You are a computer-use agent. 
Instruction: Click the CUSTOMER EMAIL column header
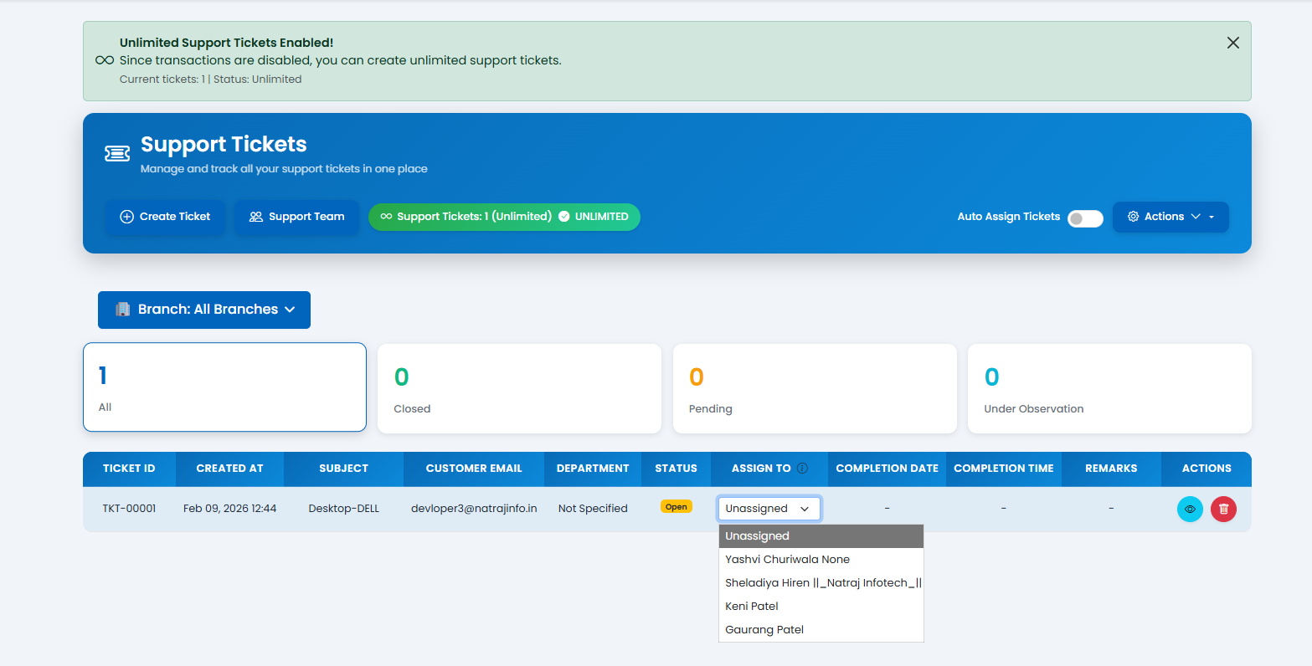(474, 469)
